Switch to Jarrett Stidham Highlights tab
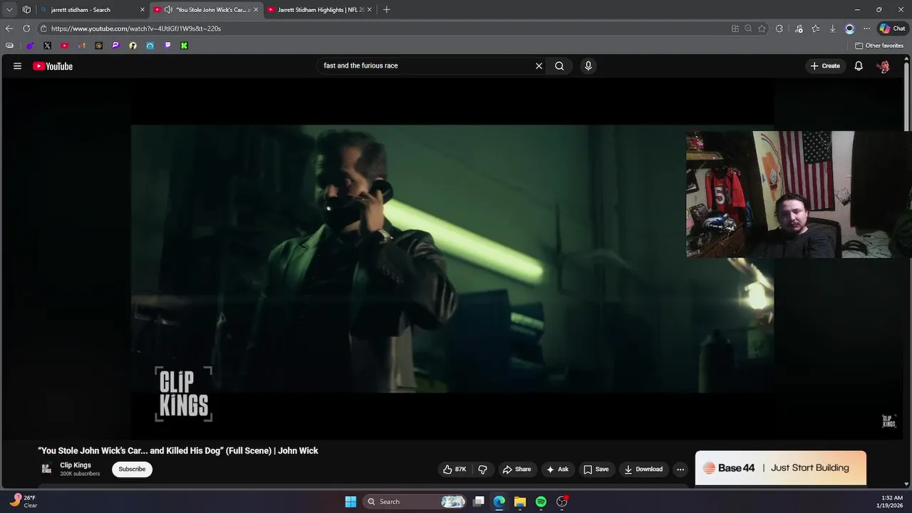912x513 pixels. [321, 10]
